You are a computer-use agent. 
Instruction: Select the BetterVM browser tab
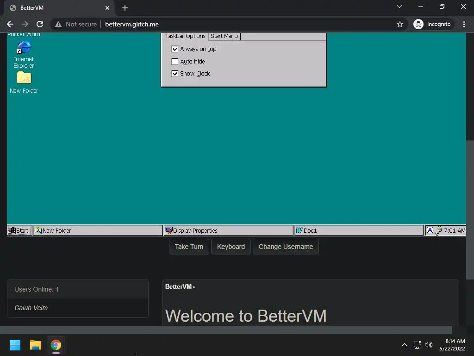click(59, 8)
